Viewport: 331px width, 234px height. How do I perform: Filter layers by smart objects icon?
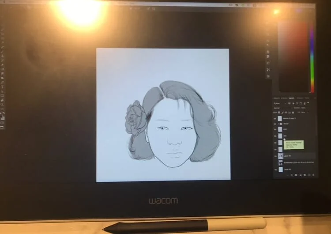pos(305,103)
